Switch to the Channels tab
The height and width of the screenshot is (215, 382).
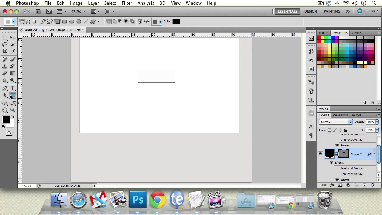(x=340, y=115)
